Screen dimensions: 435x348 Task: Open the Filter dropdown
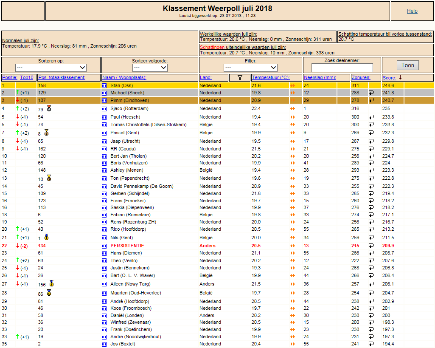(x=250, y=68)
